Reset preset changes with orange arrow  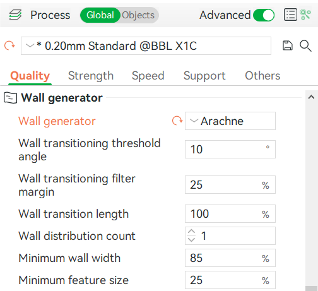pyautogui.click(x=9, y=45)
